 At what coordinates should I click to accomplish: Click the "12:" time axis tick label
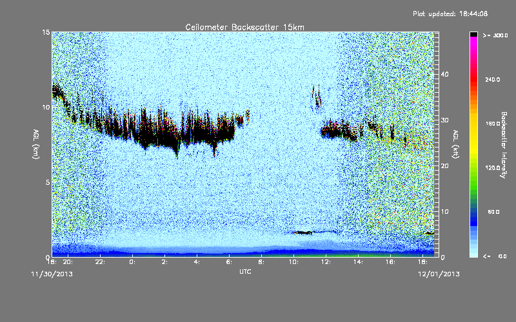326,262
